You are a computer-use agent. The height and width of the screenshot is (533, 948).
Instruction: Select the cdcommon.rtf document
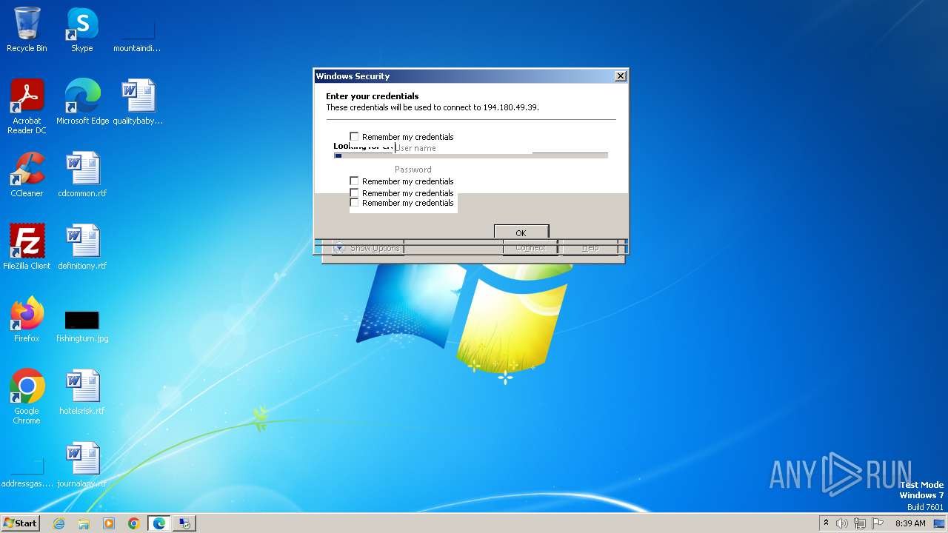(82, 175)
